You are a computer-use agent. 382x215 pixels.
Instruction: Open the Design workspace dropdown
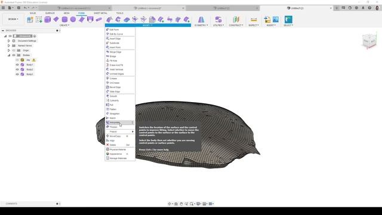coord(13,19)
